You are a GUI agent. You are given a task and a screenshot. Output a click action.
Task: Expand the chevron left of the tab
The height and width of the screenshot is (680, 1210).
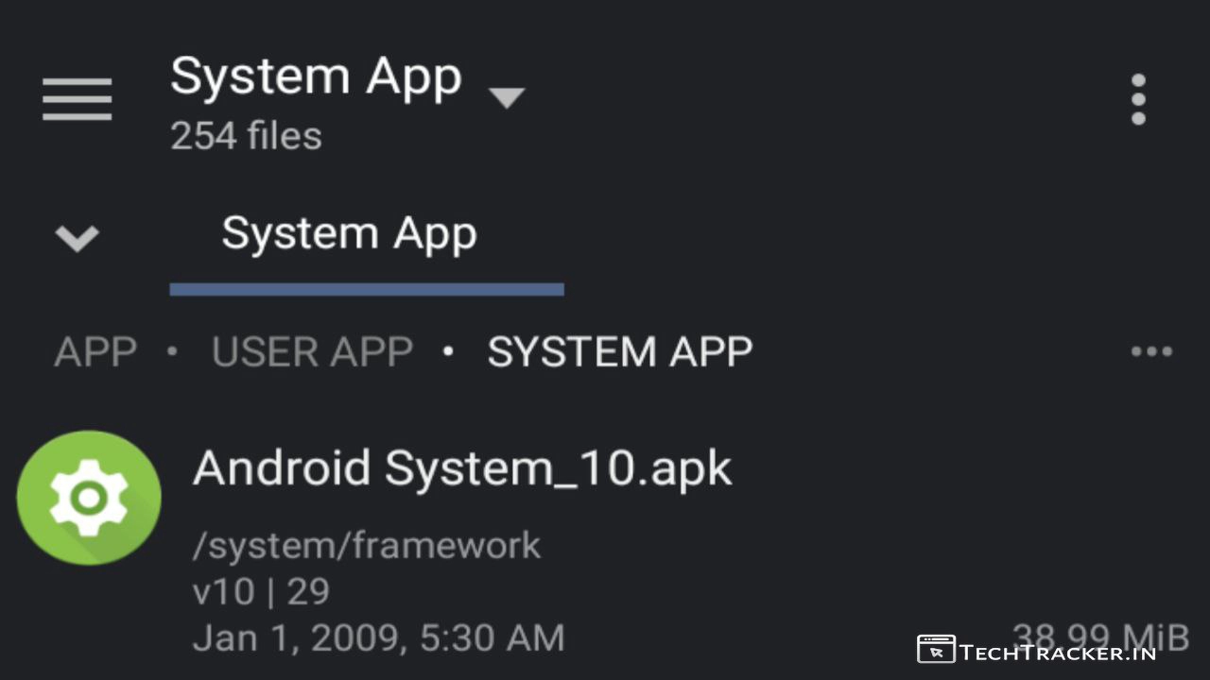(x=78, y=238)
